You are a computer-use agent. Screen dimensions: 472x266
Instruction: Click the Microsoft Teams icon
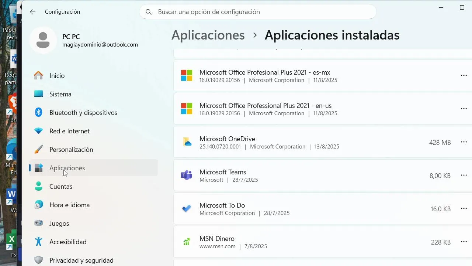(x=187, y=175)
